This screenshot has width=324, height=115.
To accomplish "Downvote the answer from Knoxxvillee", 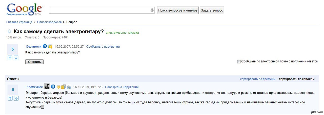I will point(16,98).
